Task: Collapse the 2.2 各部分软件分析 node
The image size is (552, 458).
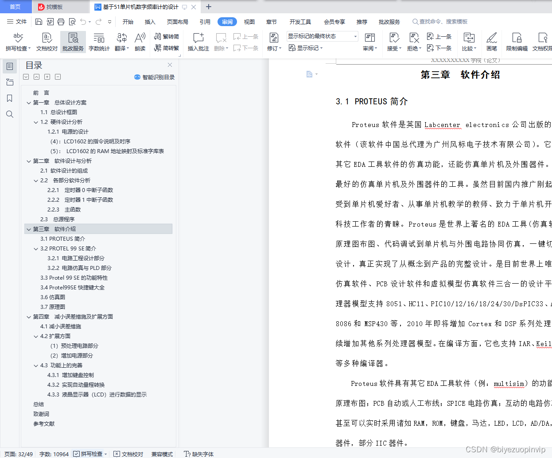Action: click(x=36, y=181)
